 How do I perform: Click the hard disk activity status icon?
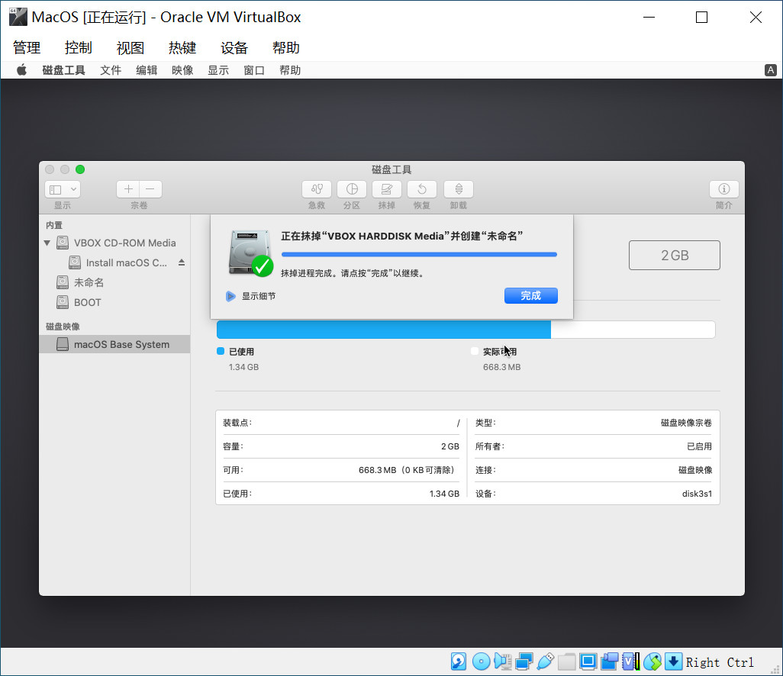coord(459,662)
